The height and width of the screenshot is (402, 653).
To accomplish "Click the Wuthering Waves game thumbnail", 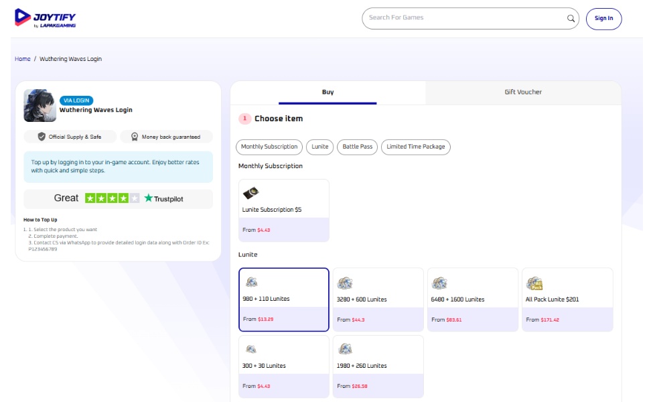I will [40, 105].
